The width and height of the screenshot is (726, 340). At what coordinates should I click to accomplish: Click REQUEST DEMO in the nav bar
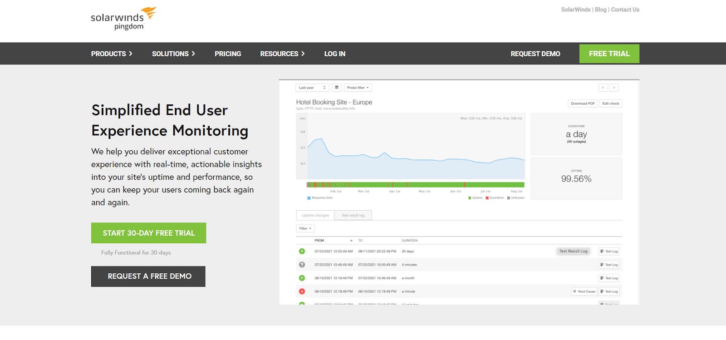tap(535, 54)
